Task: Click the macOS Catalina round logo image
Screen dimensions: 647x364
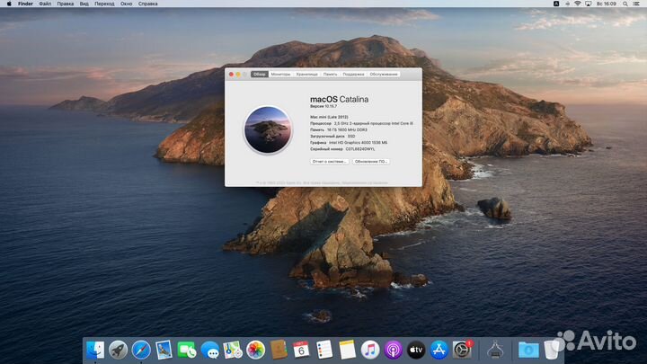Action: 268,130
